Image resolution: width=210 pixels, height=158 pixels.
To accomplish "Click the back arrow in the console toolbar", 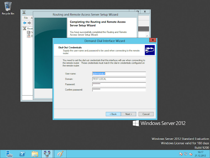I will coord(24,23).
